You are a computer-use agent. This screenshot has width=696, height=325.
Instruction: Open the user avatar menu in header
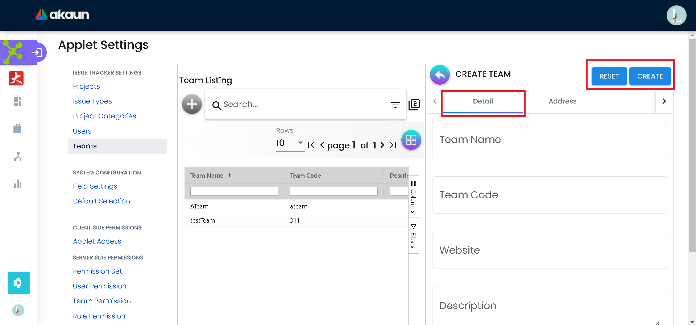click(676, 15)
